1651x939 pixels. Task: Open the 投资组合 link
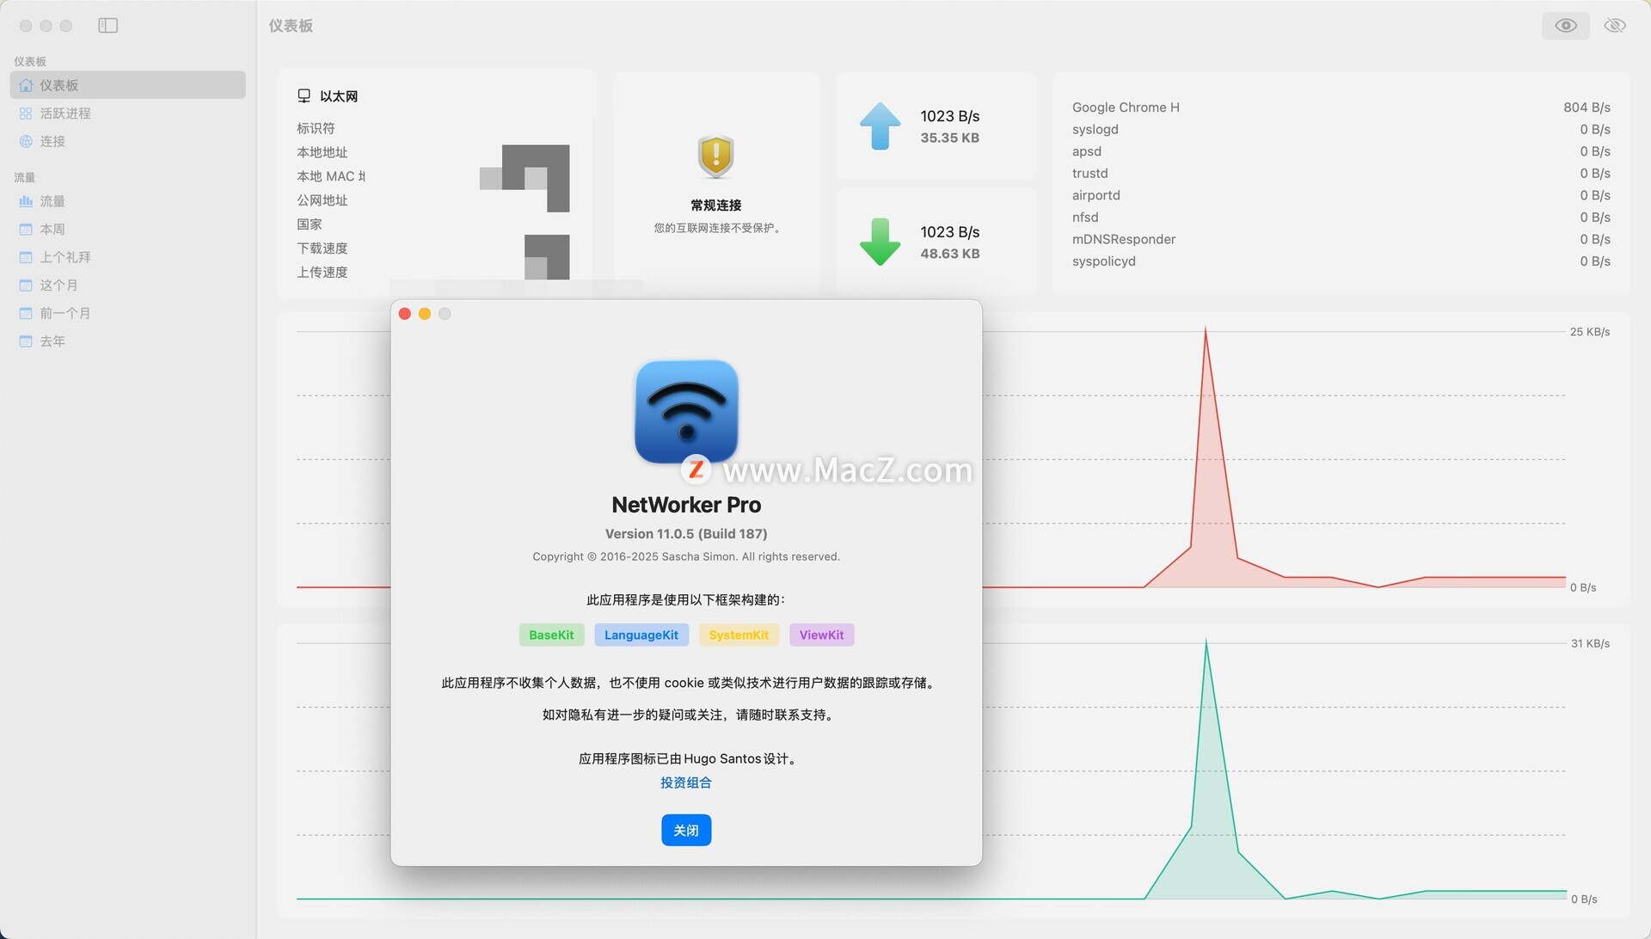coord(685,782)
